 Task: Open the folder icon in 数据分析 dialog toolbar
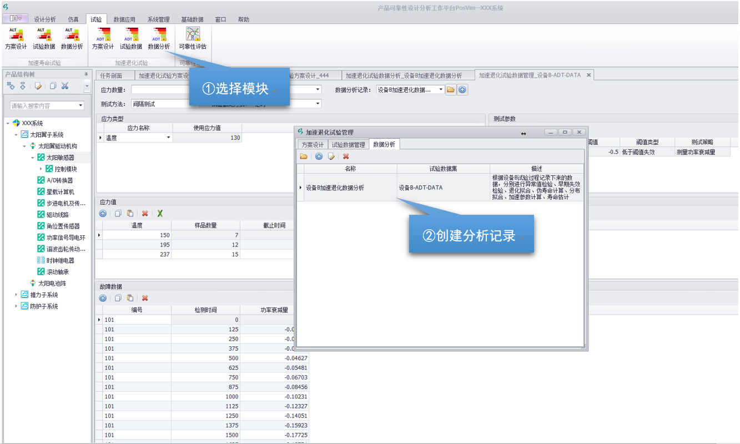[x=304, y=157]
